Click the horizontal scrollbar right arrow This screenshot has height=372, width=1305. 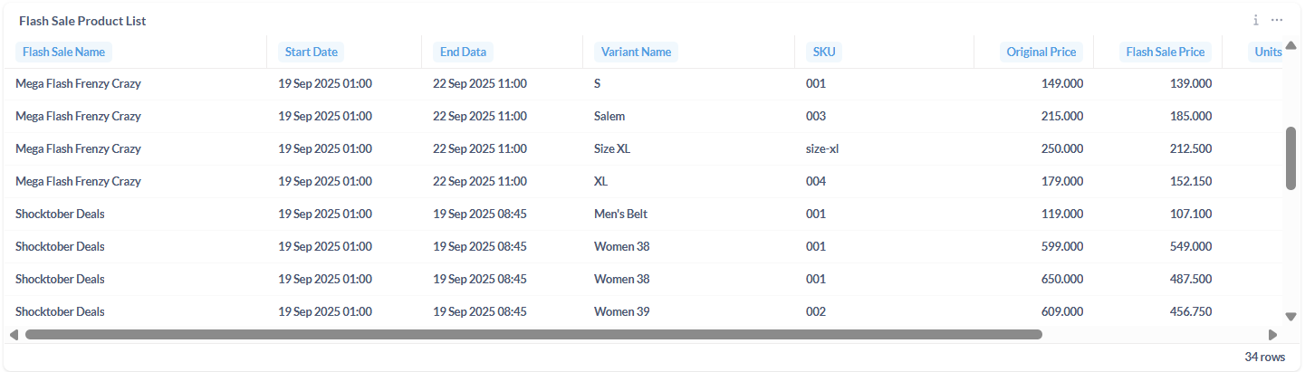(x=1272, y=334)
